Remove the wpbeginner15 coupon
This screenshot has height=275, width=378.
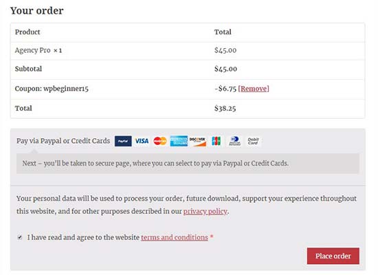click(254, 89)
